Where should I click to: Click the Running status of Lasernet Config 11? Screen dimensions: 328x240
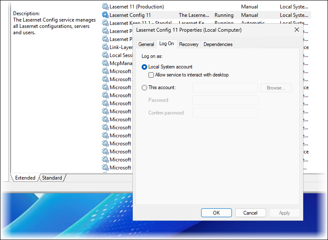coord(224,15)
